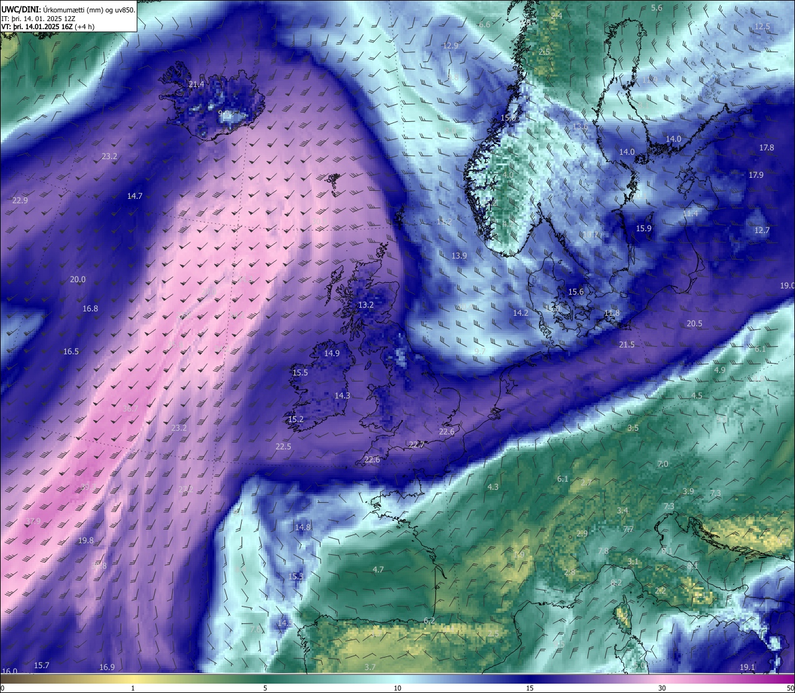
Task: Click the 16.5 value over the Atlantic
Action: pyautogui.click(x=71, y=352)
